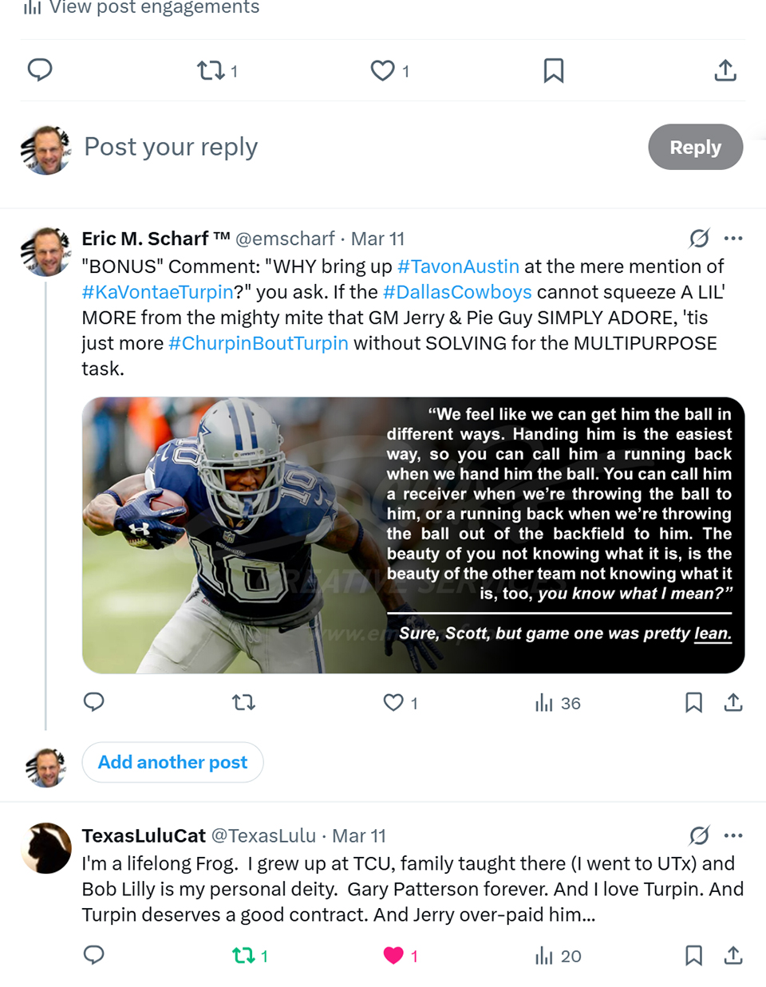Click the 'Post your reply' text field
Screen dimensions: 766x987
click(171, 147)
